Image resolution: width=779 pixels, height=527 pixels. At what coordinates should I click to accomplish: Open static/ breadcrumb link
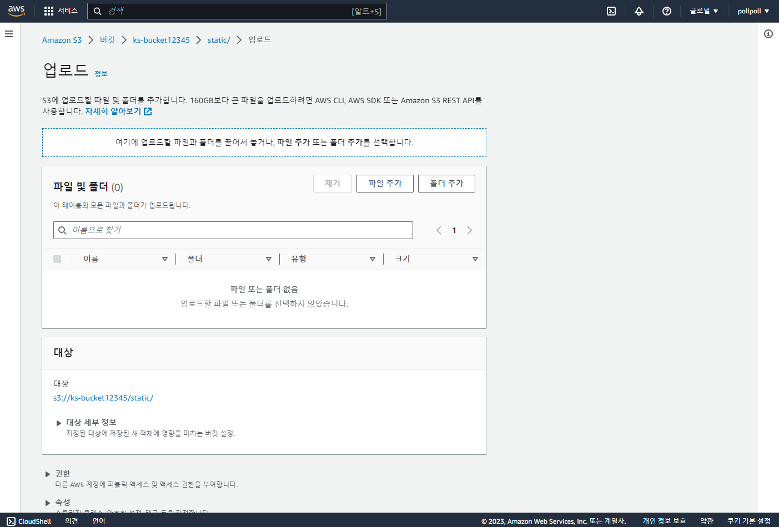219,40
